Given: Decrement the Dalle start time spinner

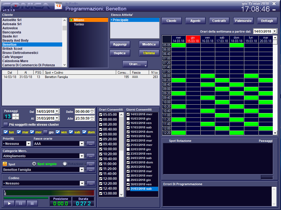Looking at the screenshot, I should (x=92, y=113).
